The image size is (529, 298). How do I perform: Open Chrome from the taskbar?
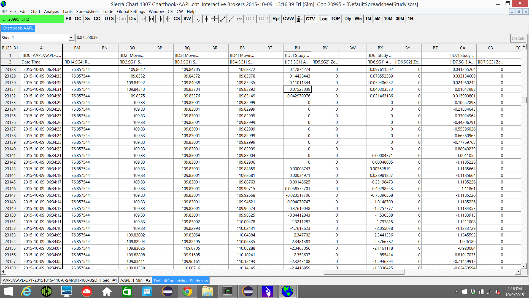(187, 291)
